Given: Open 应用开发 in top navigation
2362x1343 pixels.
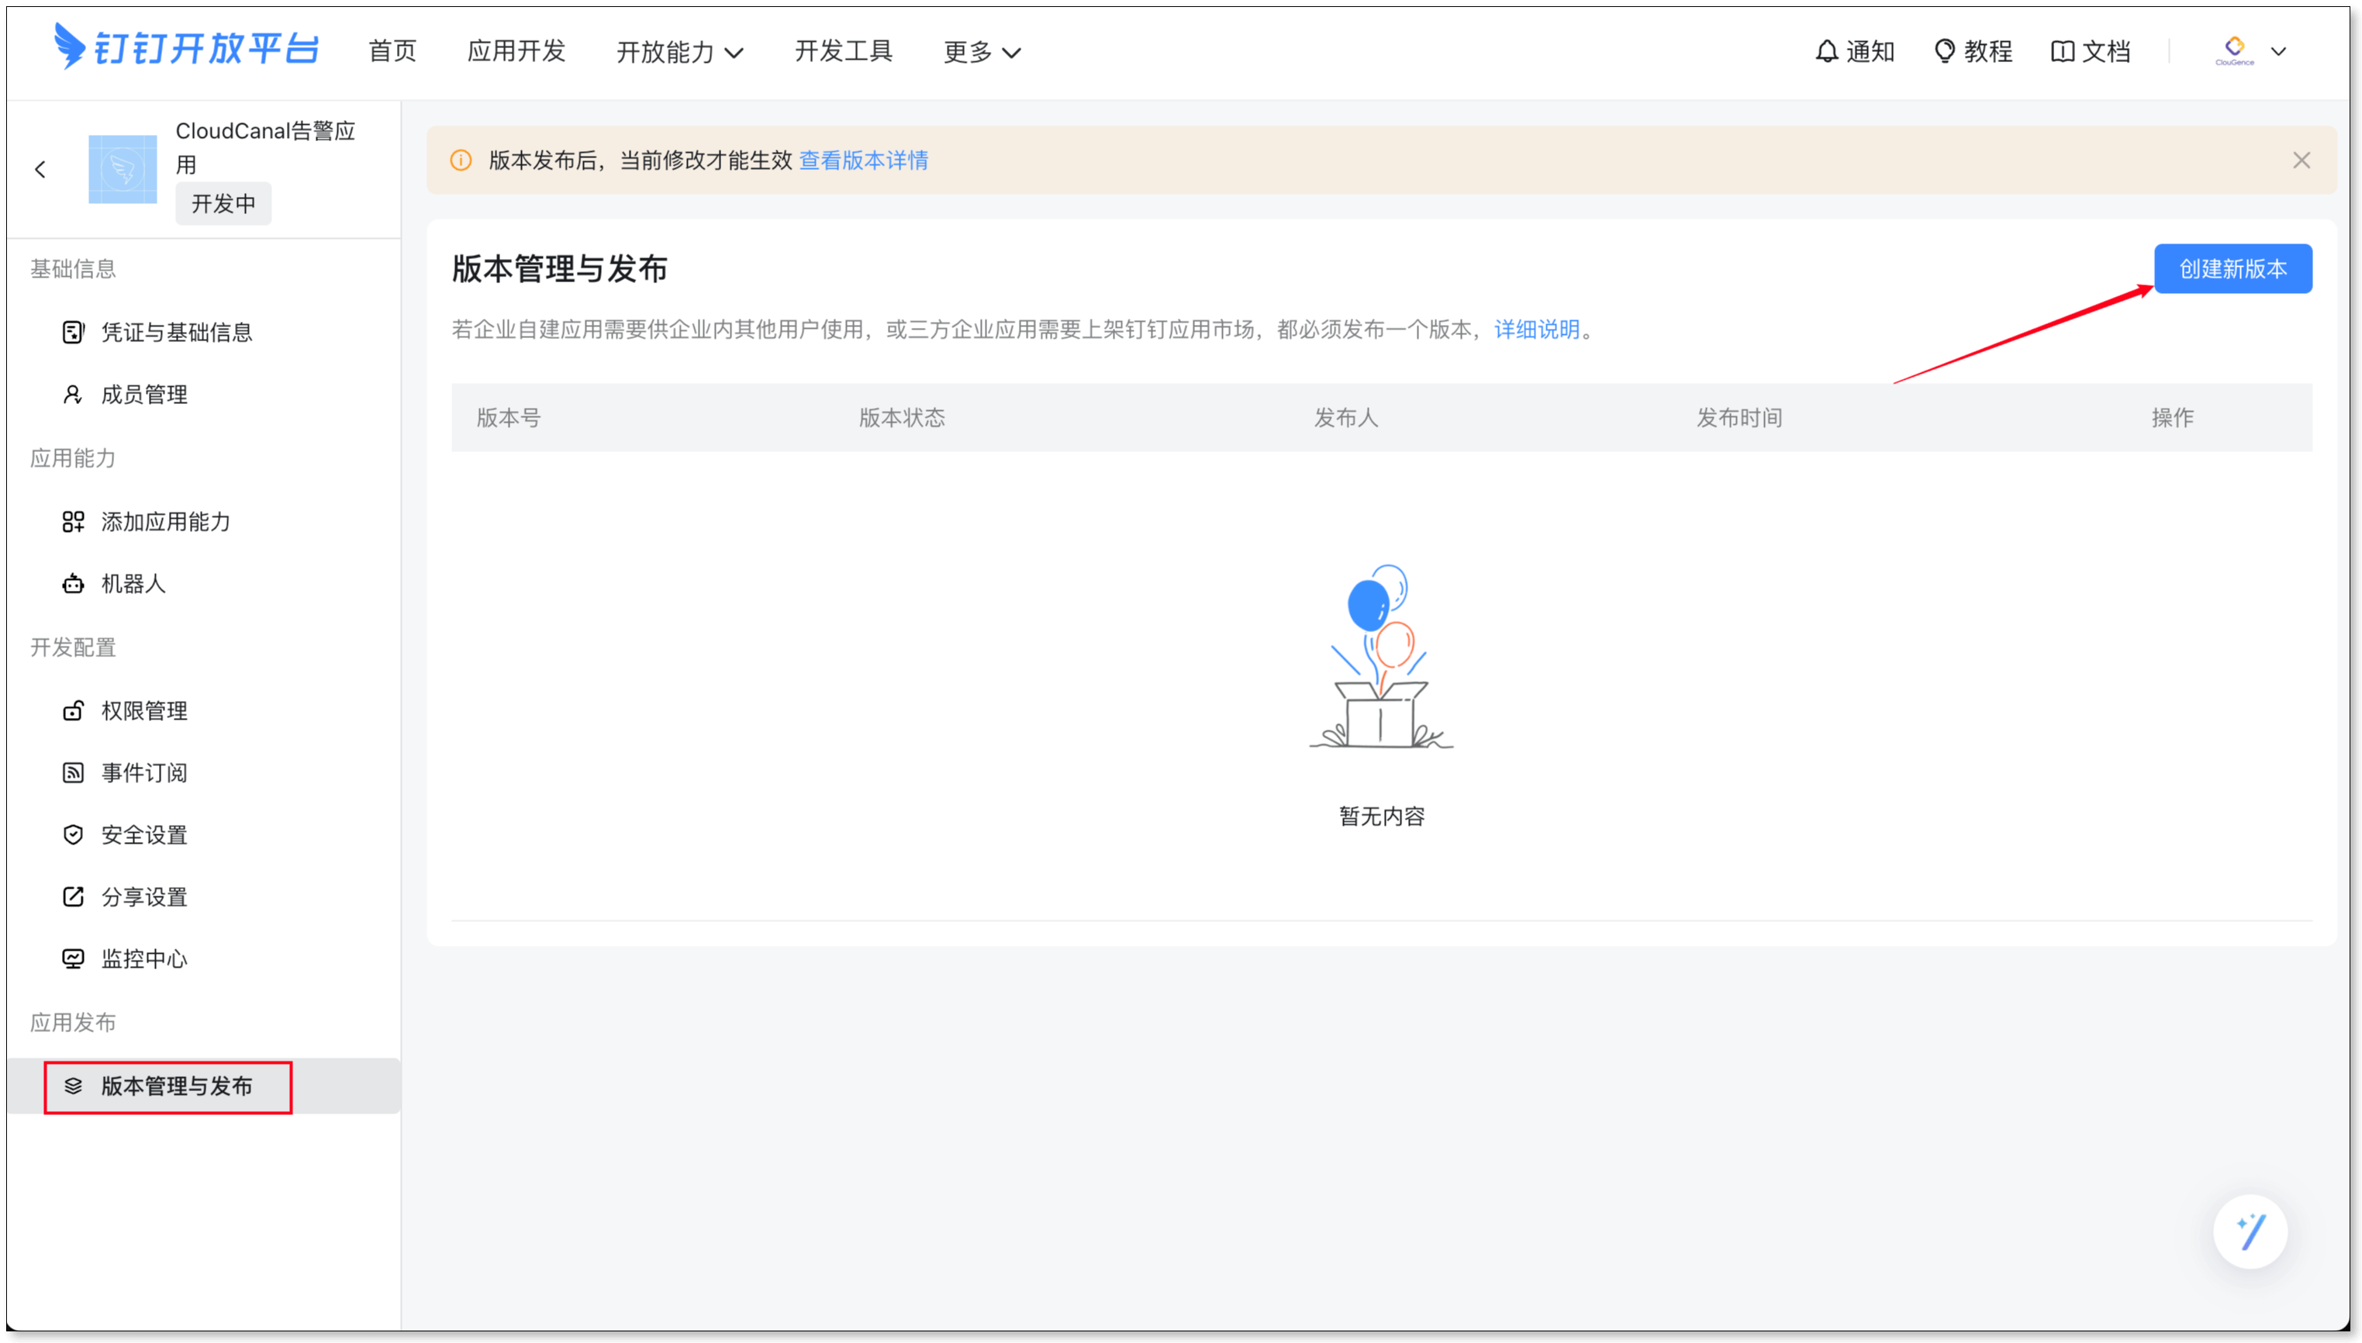Looking at the screenshot, I should point(516,52).
